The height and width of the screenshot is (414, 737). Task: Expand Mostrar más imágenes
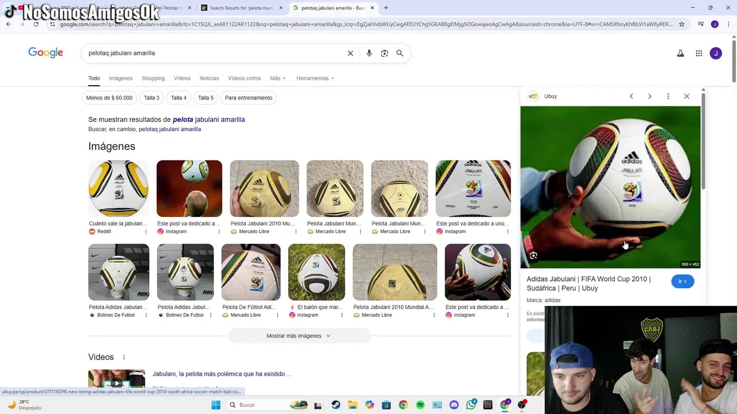pyautogui.click(x=298, y=336)
